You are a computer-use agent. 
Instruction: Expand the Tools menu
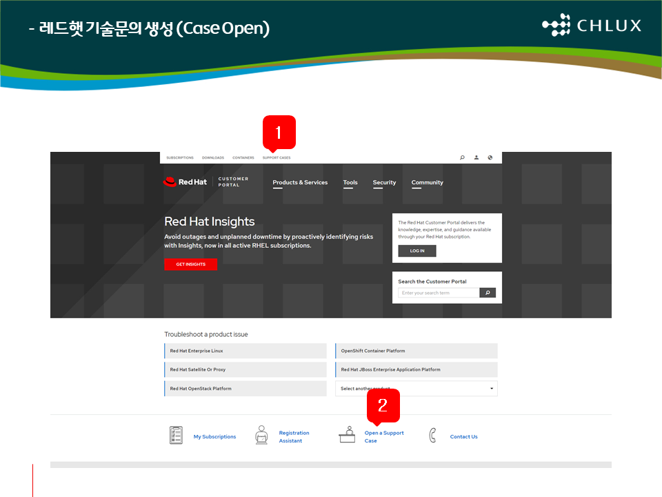click(x=350, y=182)
